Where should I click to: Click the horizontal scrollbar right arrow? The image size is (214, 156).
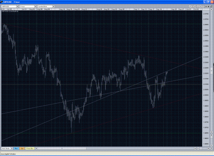(195, 148)
